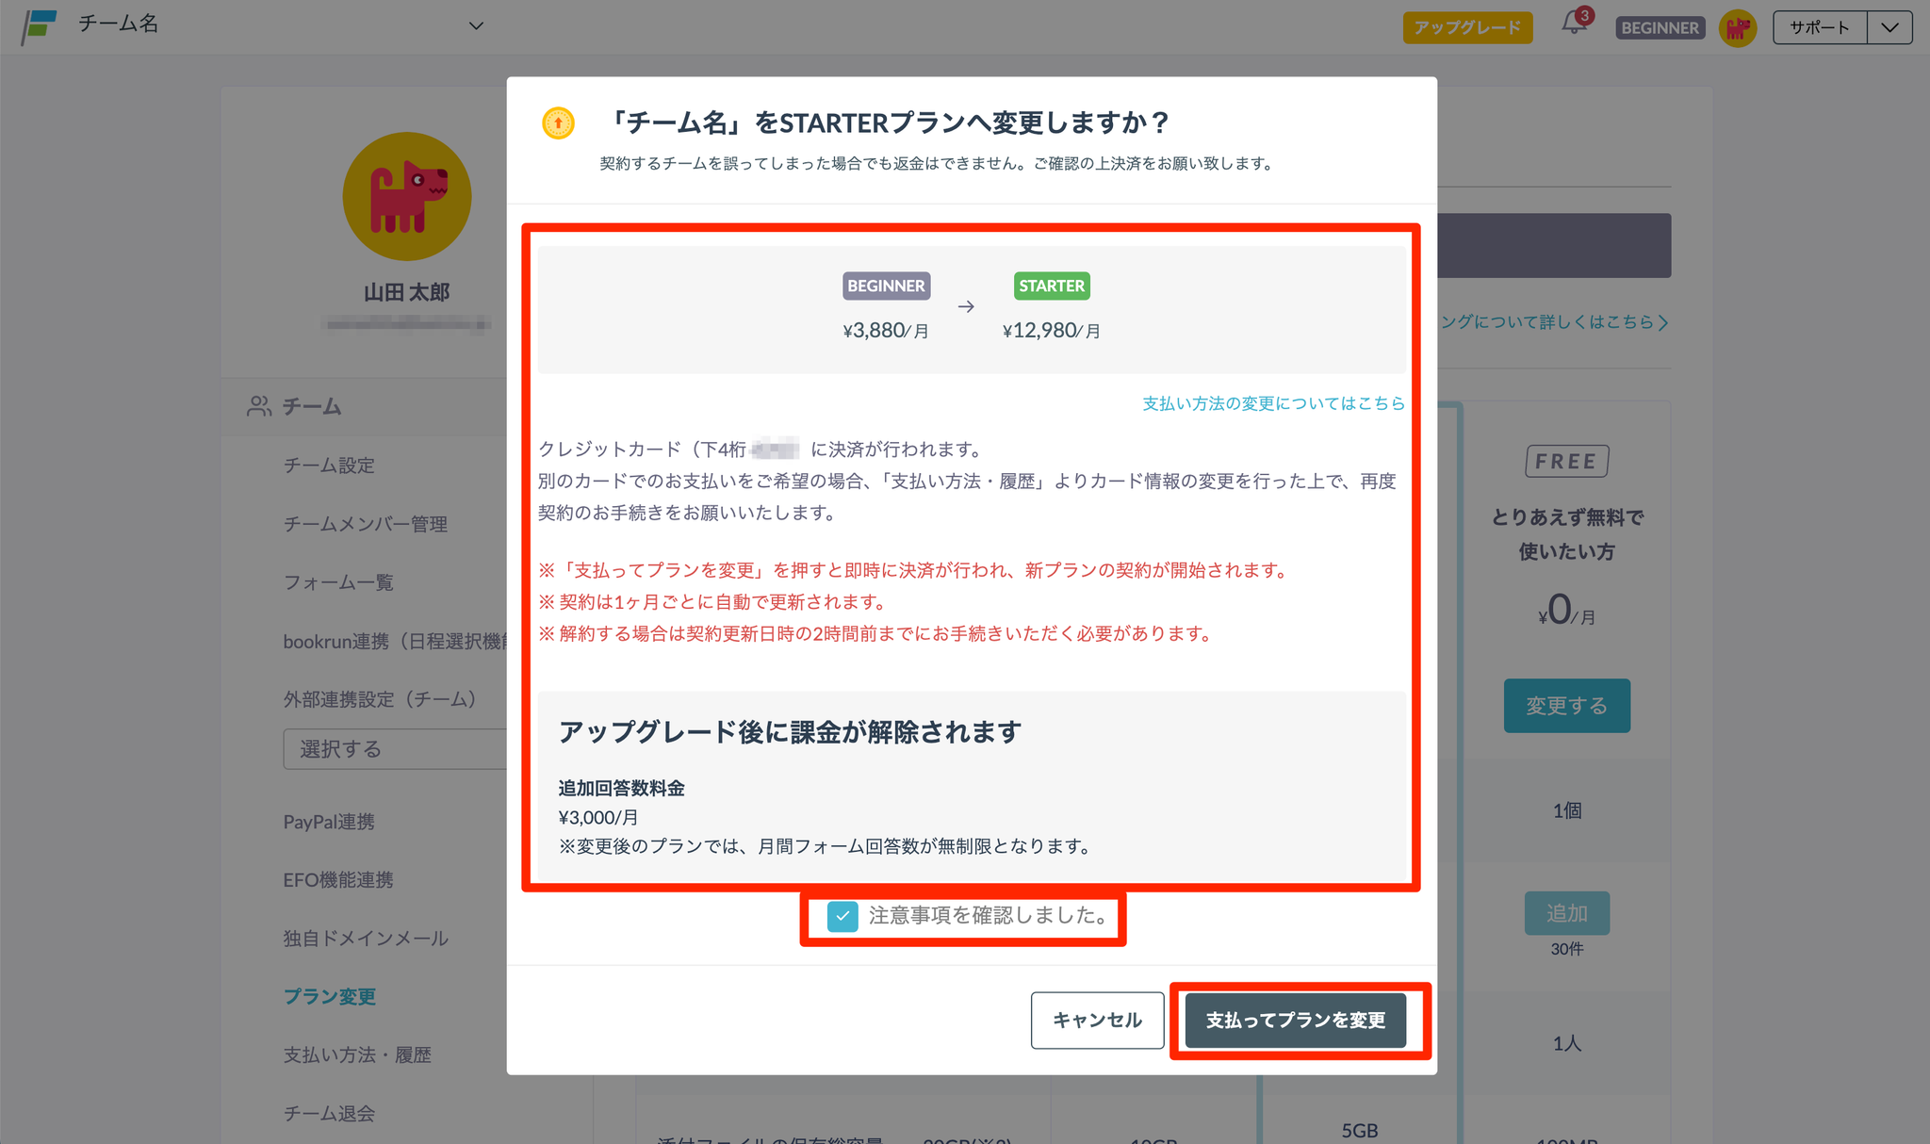Click the large dog profile avatar
1930x1144 pixels.
click(x=407, y=196)
